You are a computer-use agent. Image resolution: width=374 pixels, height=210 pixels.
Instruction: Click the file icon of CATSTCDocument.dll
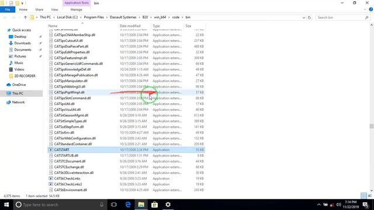click(51, 161)
